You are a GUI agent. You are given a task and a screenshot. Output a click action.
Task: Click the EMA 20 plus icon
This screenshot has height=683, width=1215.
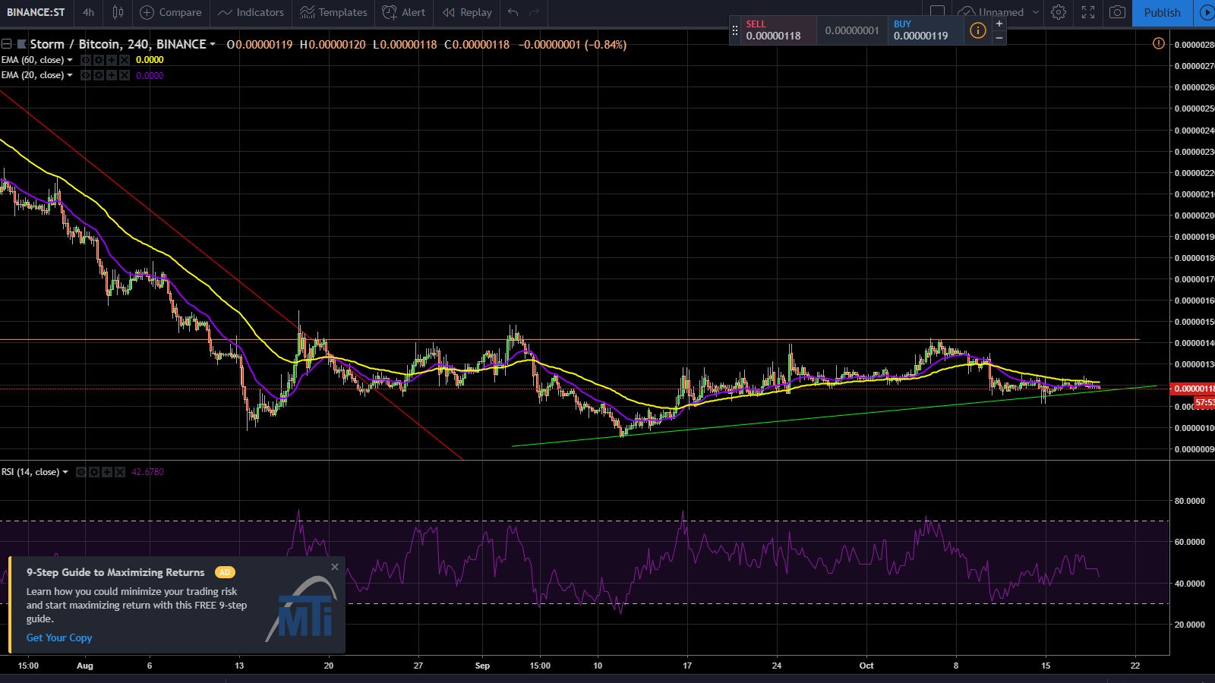[112, 75]
